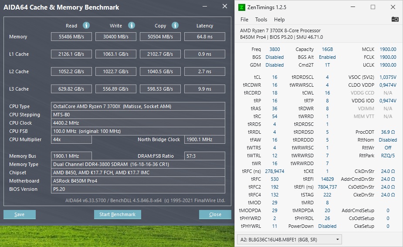The image size is (403, 247).
Task: Click L3 Cache Read value 629.82 GB/s
Action: 71,89
